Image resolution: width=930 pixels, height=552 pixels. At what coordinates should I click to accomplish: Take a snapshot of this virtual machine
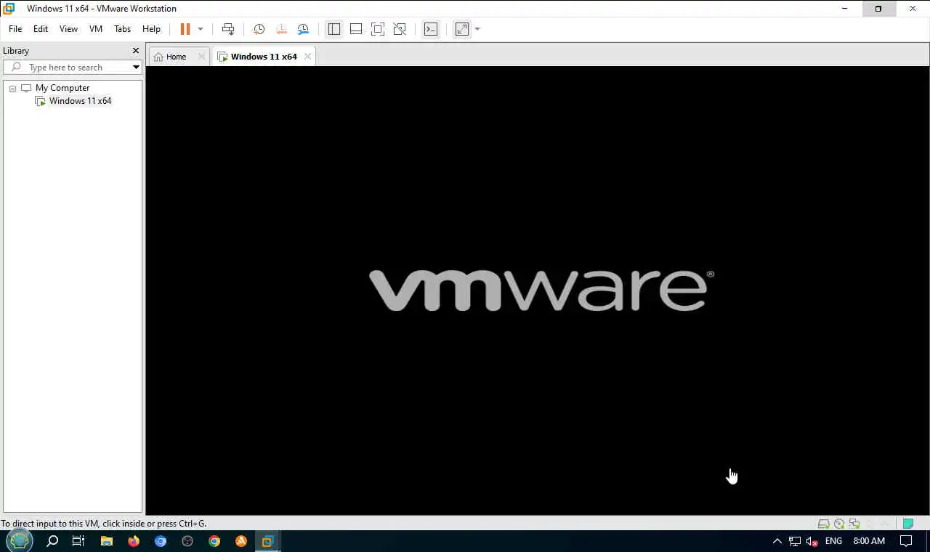click(x=259, y=29)
